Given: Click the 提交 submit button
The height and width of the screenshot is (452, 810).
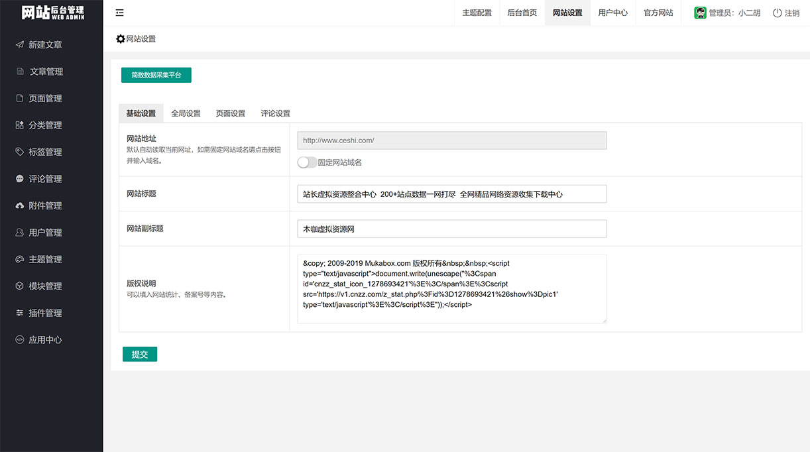Looking at the screenshot, I should point(139,354).
